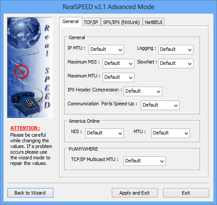
Task: Click the 'NDI :' label
Action: point(77,131)
